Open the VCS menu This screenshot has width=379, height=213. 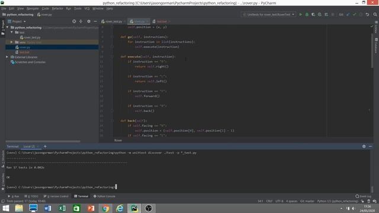tap(87, 8)
